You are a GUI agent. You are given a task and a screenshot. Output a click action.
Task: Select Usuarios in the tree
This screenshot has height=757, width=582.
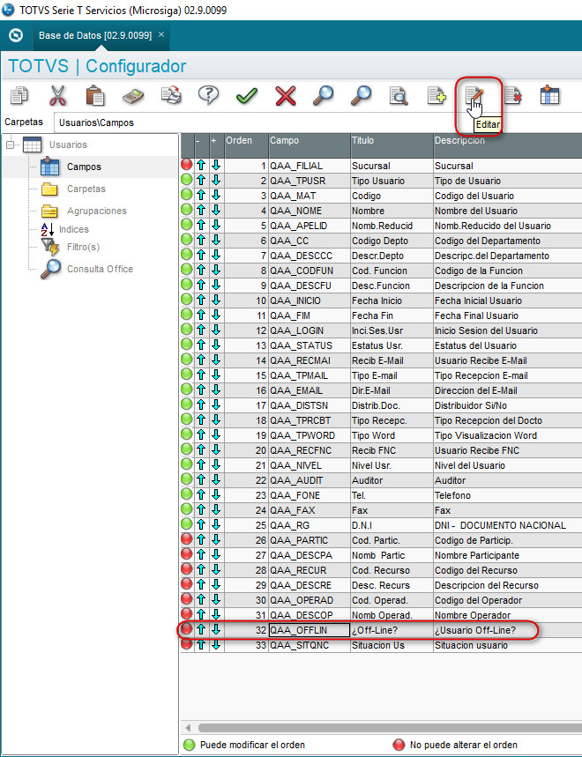tap(68, 145)
